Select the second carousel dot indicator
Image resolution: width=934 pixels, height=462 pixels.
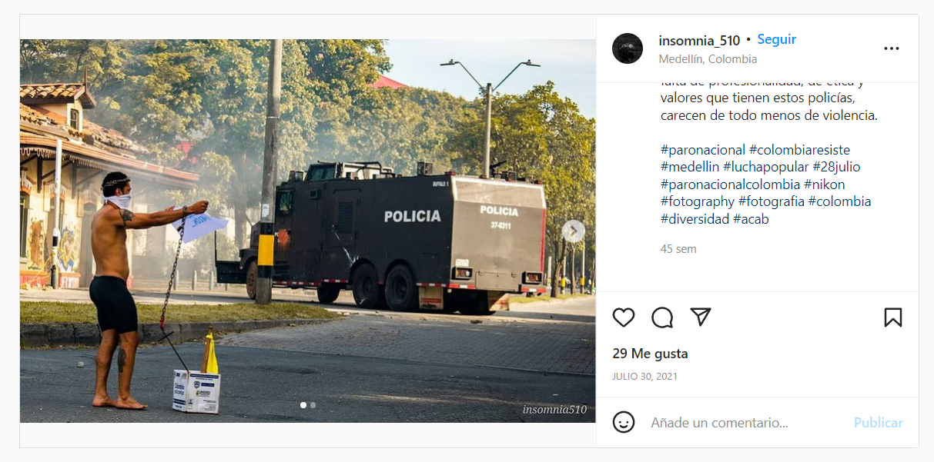point(313,405)
